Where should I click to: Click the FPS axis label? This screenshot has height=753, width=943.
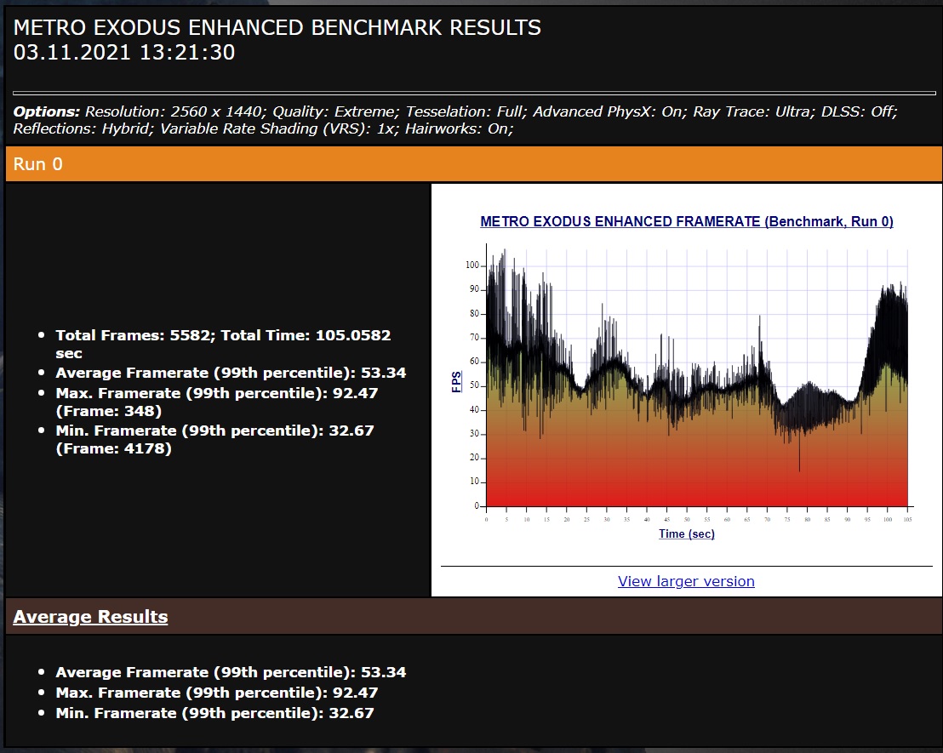[x=456, y=382]
